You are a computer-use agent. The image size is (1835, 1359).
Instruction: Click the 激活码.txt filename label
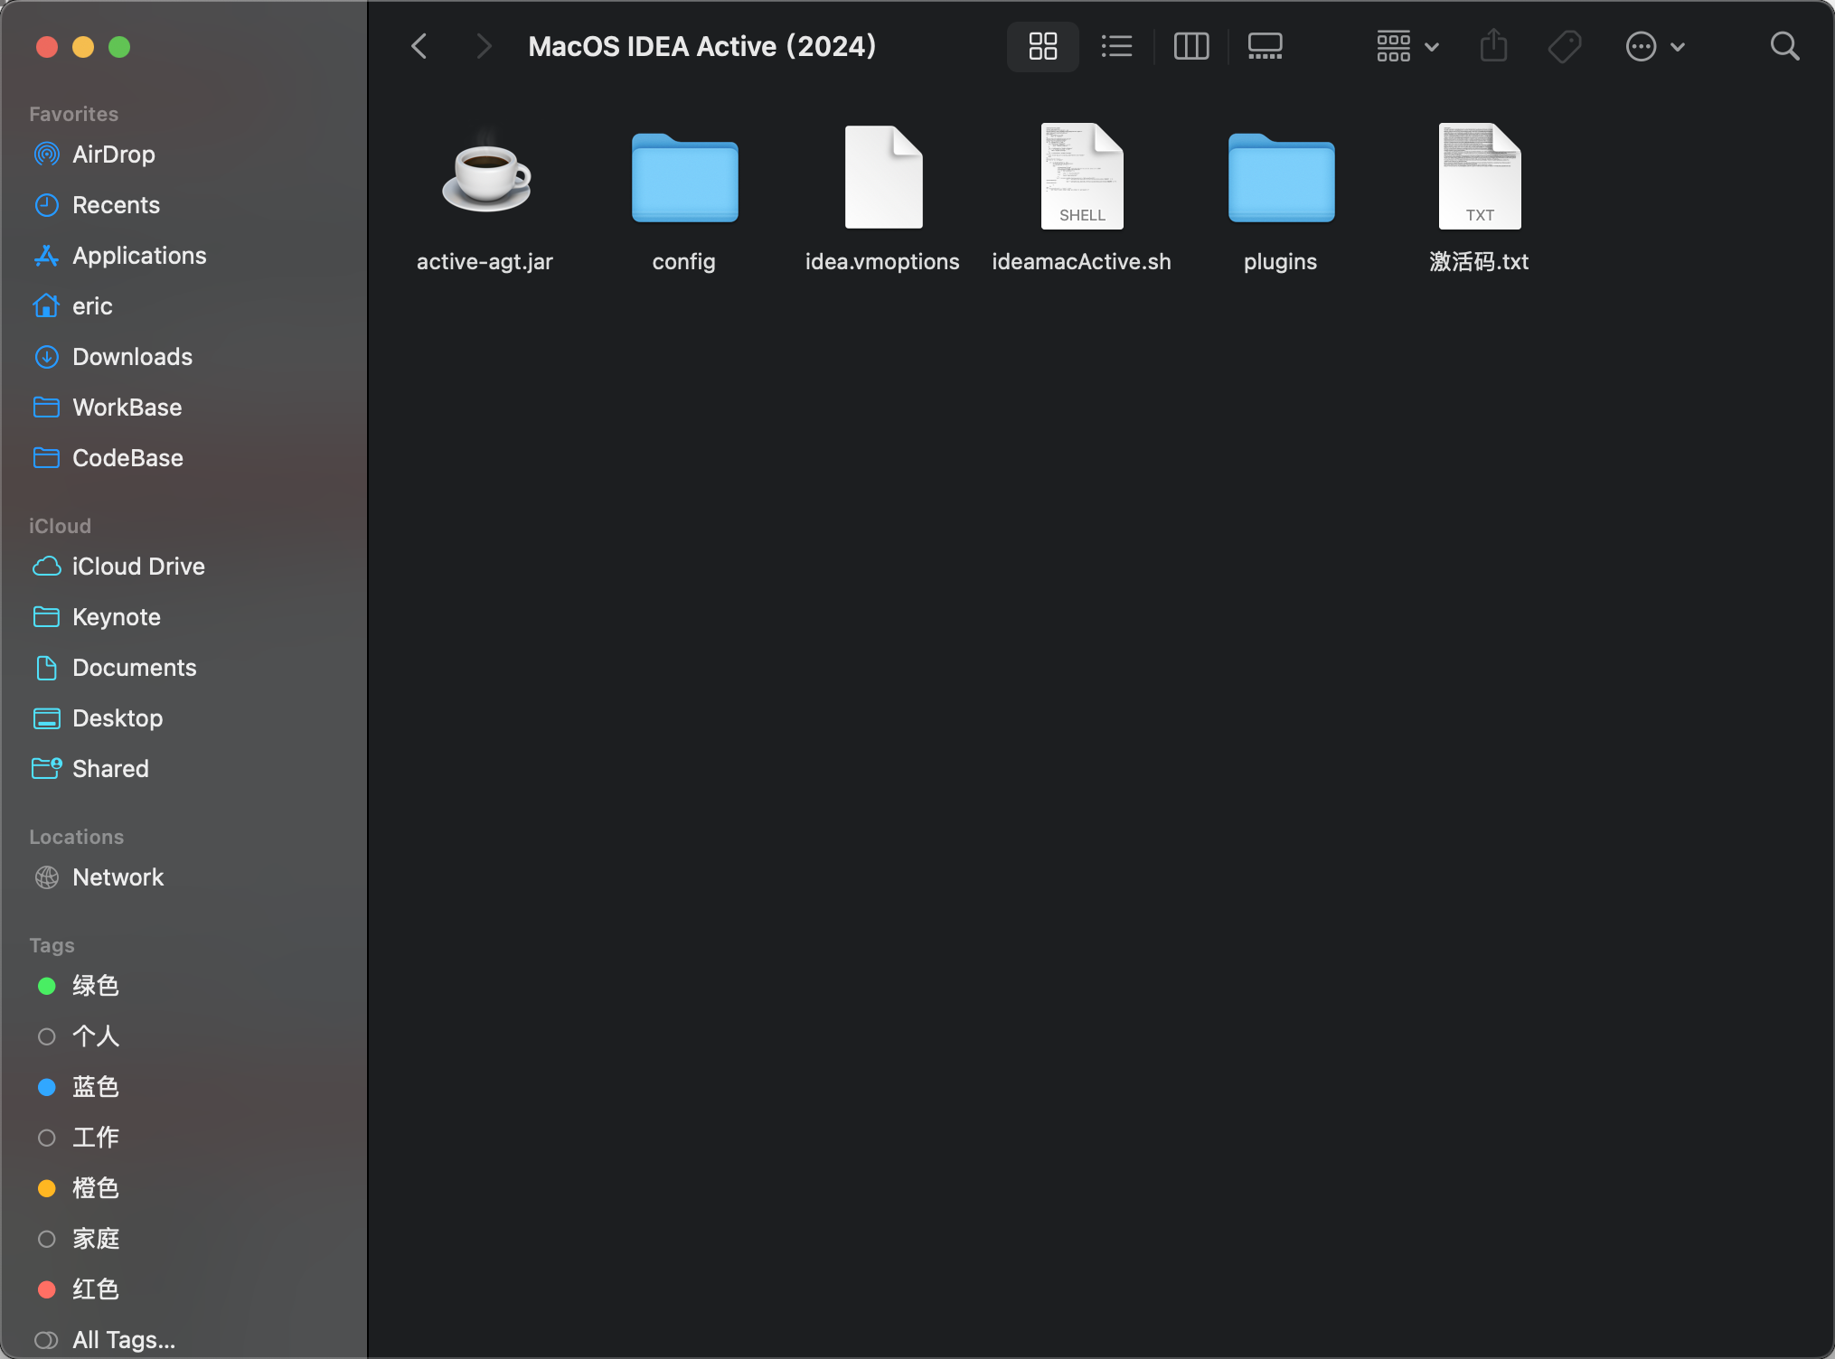point(1479,262)
